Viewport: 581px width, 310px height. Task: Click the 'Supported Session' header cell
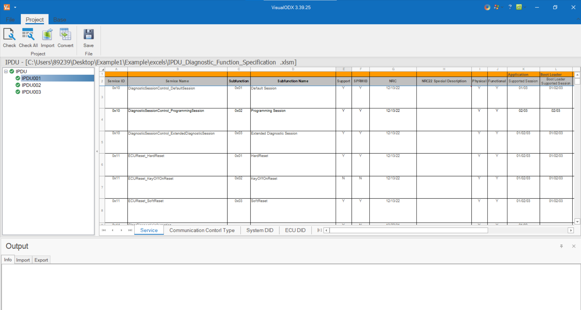click(523, 81)
